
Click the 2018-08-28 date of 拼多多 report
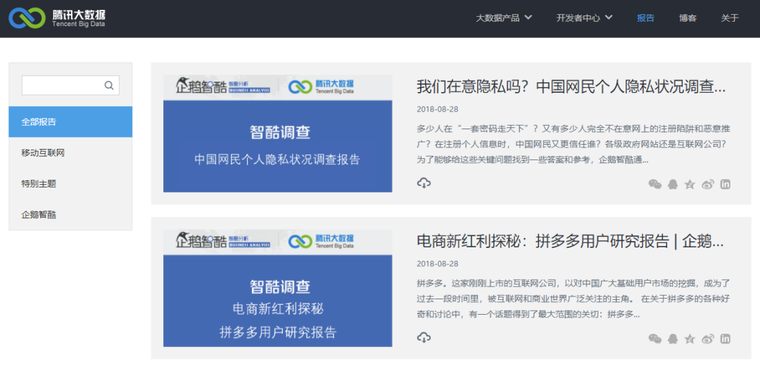point(437,264)
